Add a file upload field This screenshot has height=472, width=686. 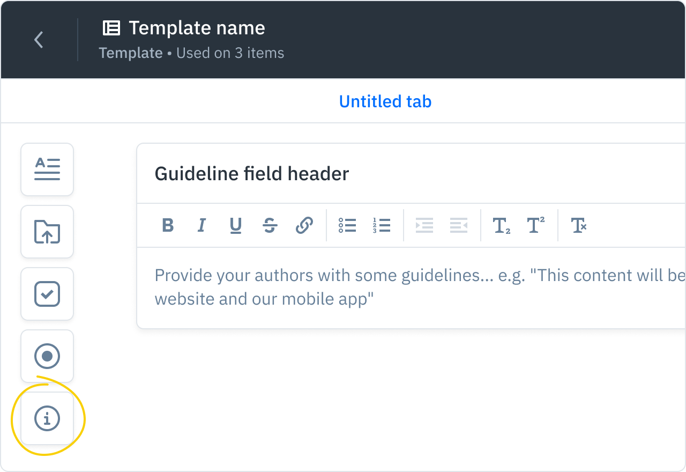pos(47,231)
